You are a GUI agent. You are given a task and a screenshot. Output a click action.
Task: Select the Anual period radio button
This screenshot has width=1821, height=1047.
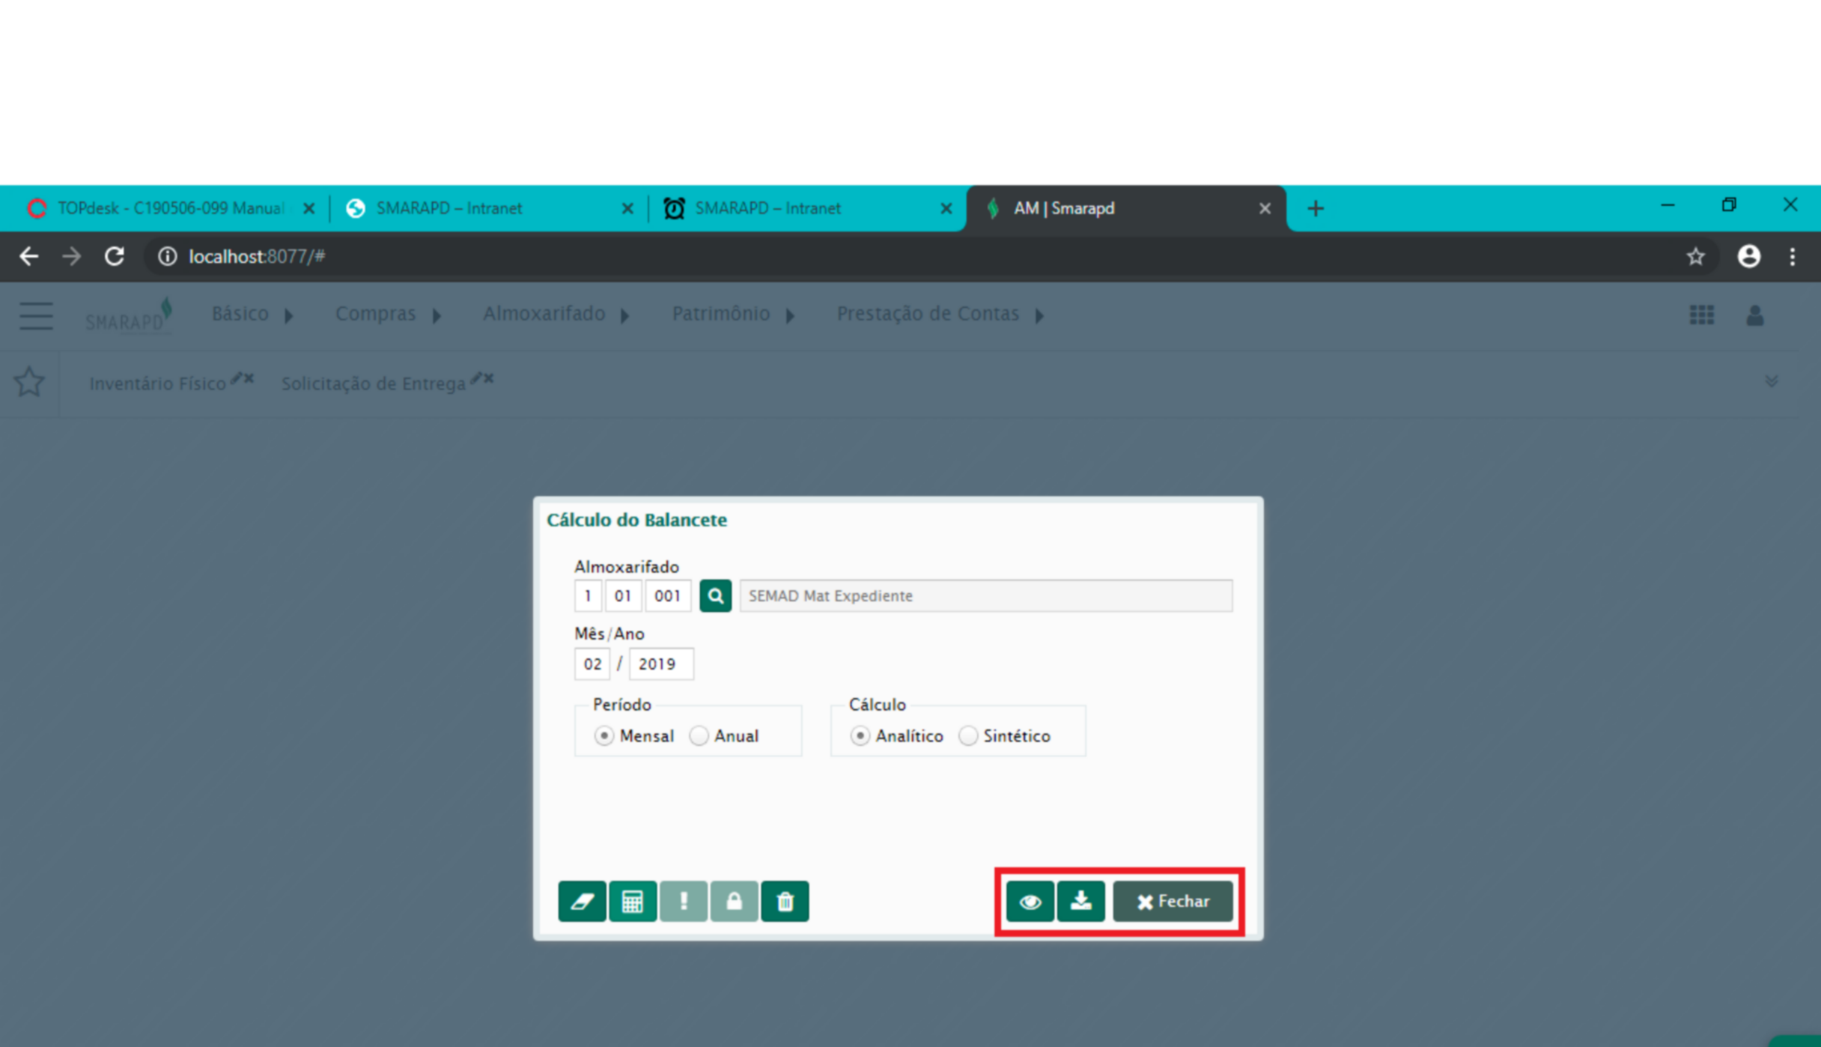point(699,736)
